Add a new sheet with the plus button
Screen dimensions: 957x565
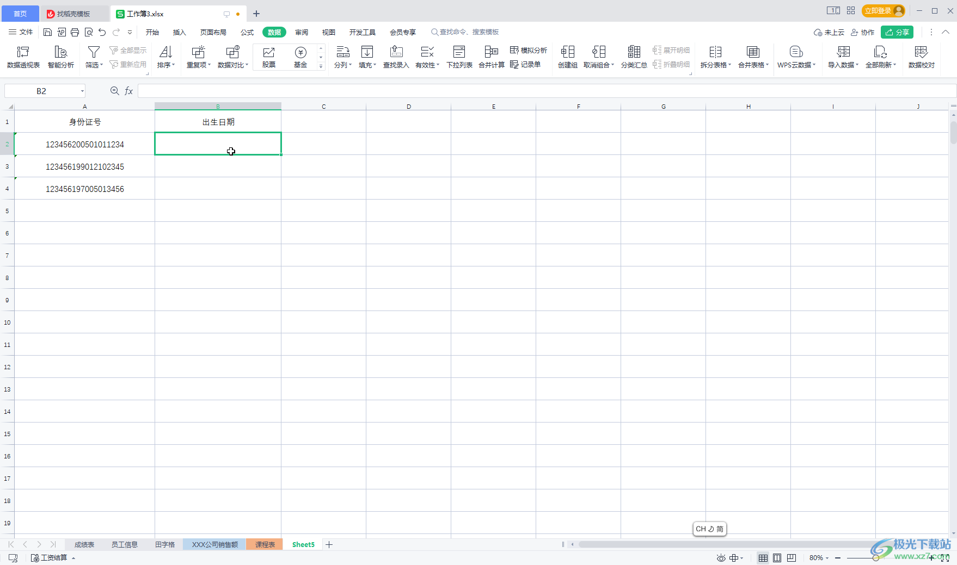329,544
